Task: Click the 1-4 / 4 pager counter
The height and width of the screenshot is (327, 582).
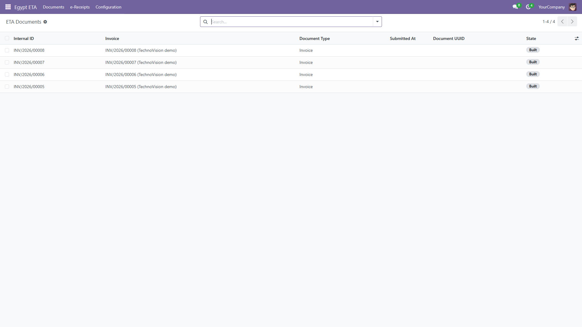Action: [x=549, y=21]
